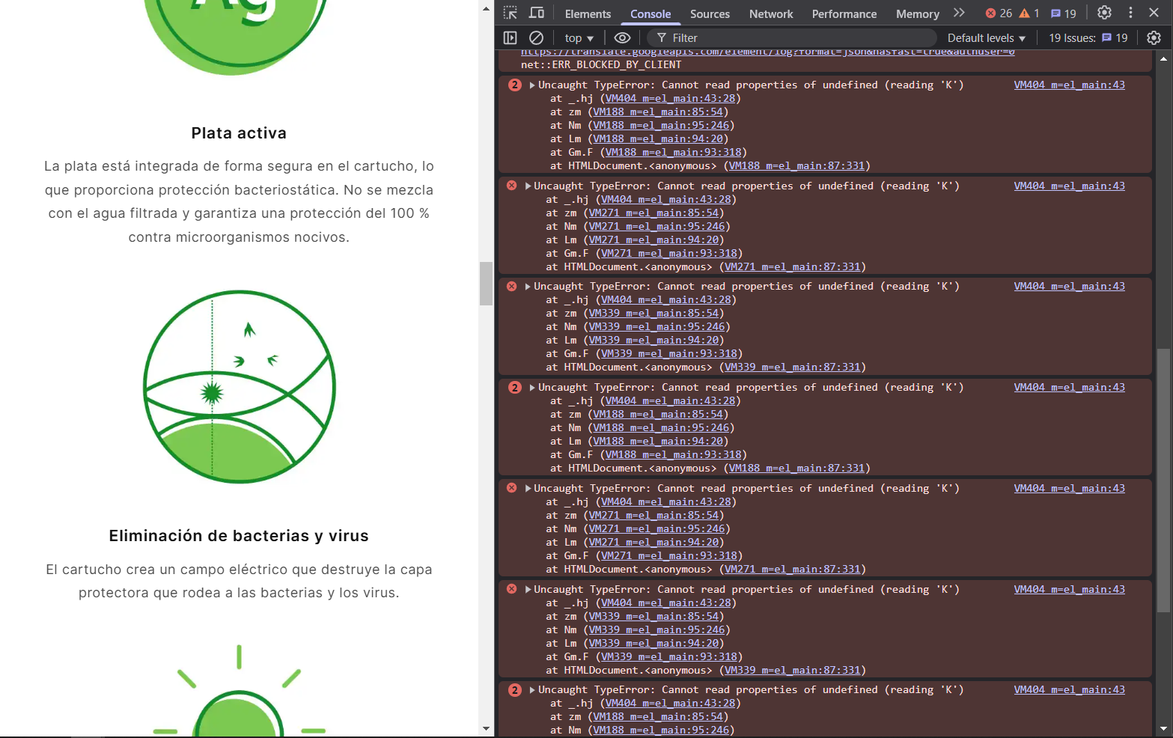This screenshot has width=1173, height=738.
Task: Click repeat-count badge 2 on bottommost error
Action: (x=515, y=690)
